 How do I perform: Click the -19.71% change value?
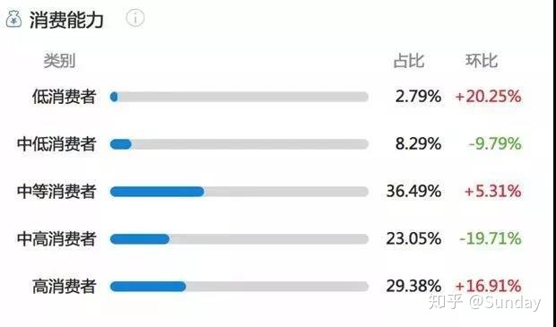491,238
